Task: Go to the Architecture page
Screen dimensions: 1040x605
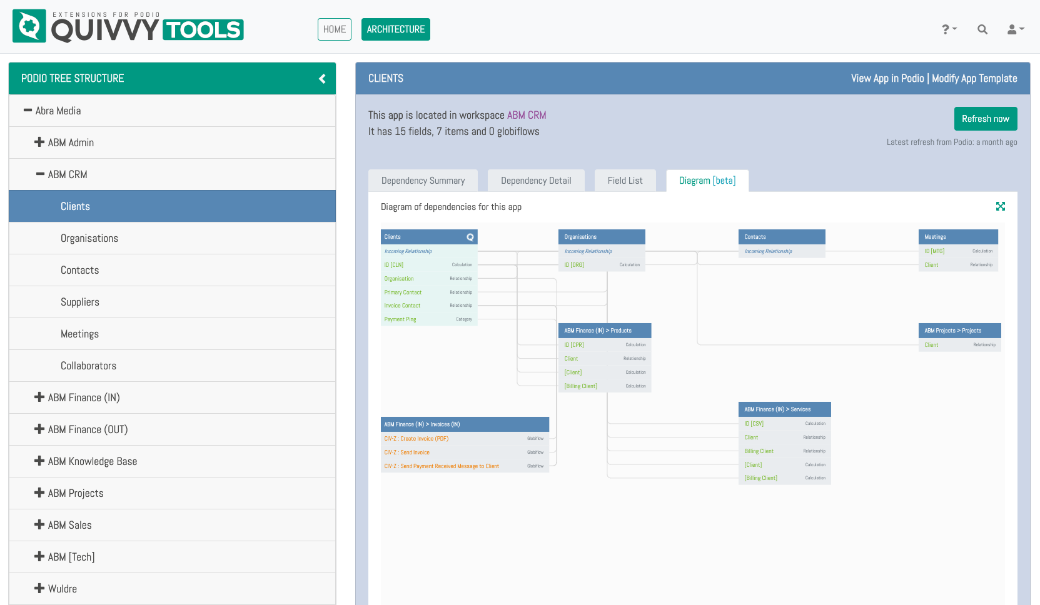Action: 395,29
